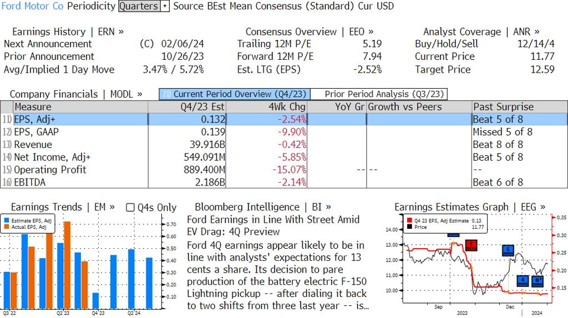Open Earnings History ERN section

tap(68, 32)
